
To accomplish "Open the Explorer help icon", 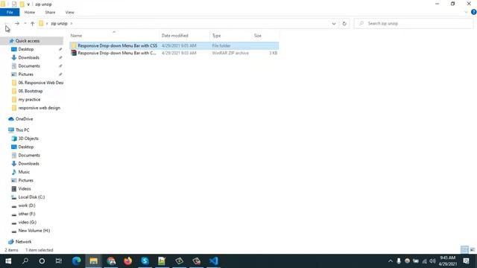I will pyautogui.click(x=474, y=12).
